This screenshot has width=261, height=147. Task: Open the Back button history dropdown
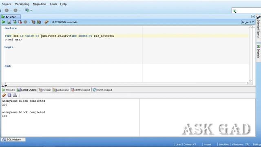[11, 10]
